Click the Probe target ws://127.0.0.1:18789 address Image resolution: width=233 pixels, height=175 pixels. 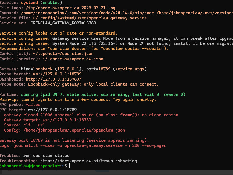click(x=57, y=74)
